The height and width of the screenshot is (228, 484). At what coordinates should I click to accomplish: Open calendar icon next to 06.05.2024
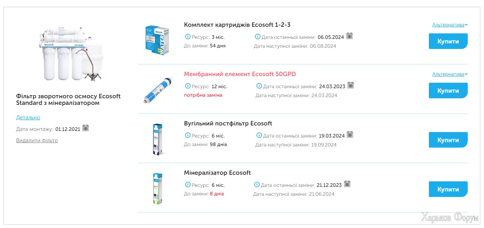coord(349,36)
